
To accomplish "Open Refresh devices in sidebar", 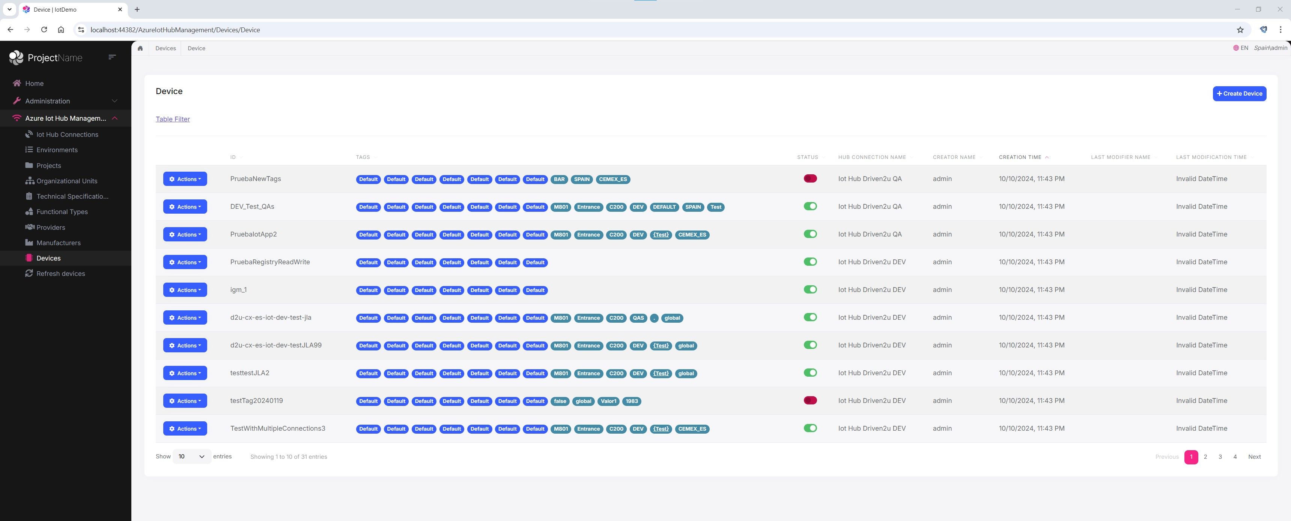I will click(61, 274).
